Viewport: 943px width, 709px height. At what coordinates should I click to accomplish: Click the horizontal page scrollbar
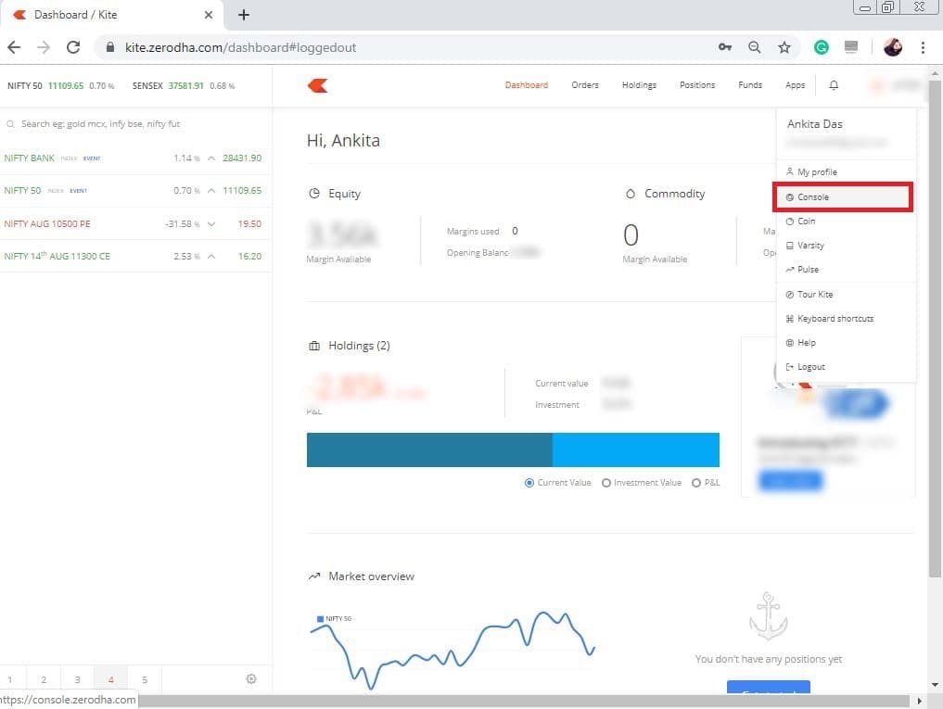pyautogui.click(x=523, y=702)
